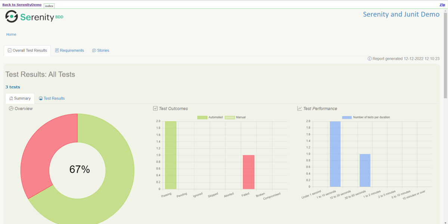Click the Overview pie chart icon
This screenshot has width=448, height=224.
click(x=11, y=109)
